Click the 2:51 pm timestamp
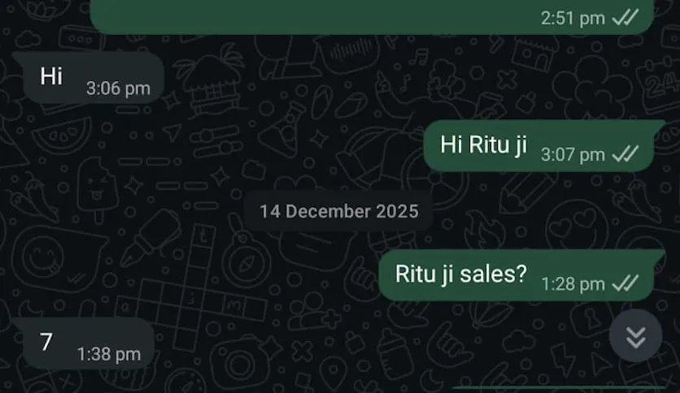Screen dimensions: 680x393 click(573, 18)
